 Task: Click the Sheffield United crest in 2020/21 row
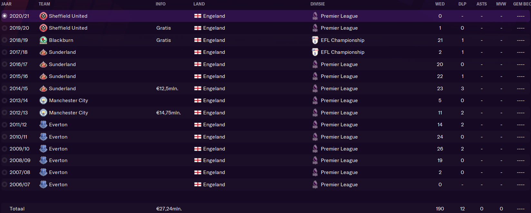[x=43, y=16]
